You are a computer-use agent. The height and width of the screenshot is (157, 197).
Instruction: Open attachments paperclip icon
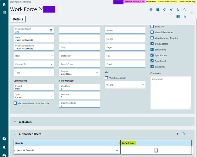pyautogui.click(x=185, y=17)
